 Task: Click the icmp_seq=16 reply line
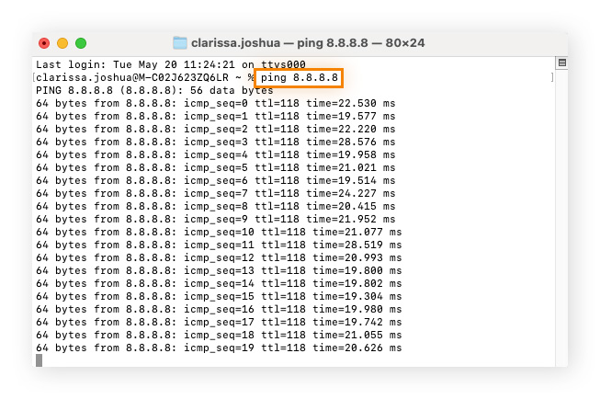coord(219,309)
